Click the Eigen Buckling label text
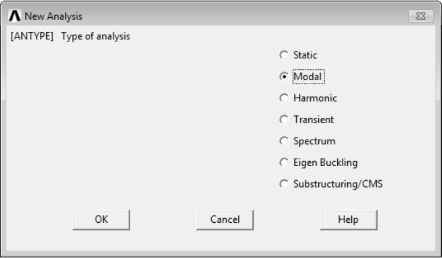Screen dimensions: 442x258 (x=325, y=163)
